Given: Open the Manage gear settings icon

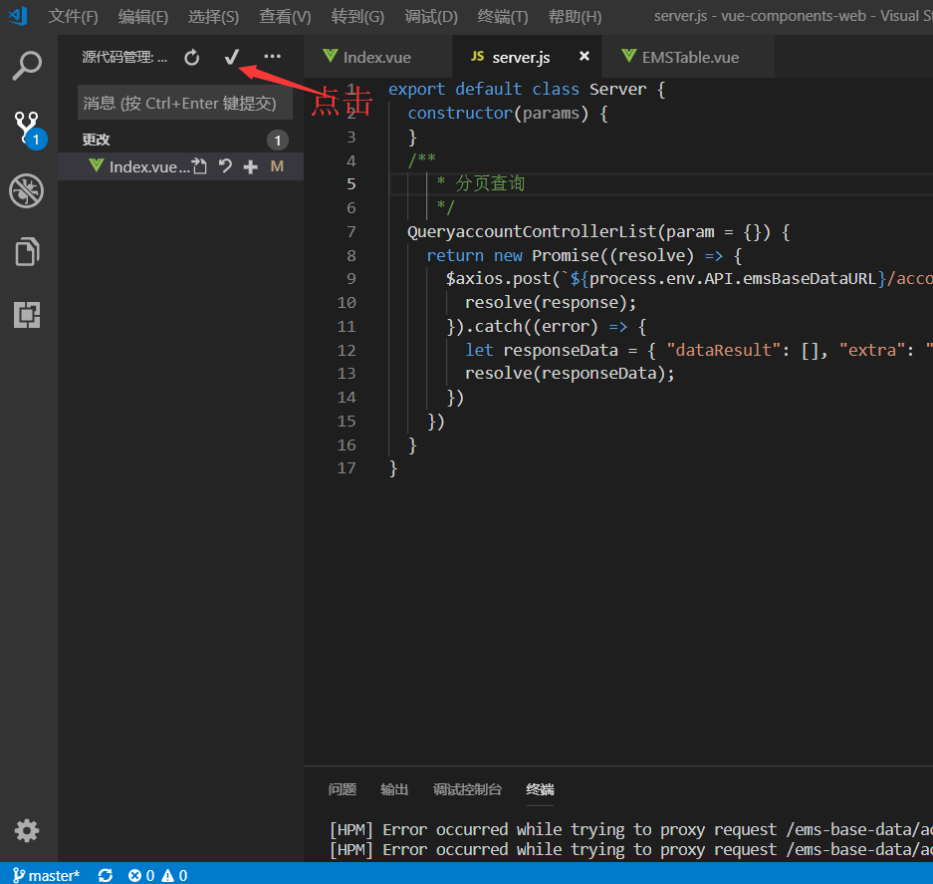Looking at the screenshot, I should [x=27, y=830].
